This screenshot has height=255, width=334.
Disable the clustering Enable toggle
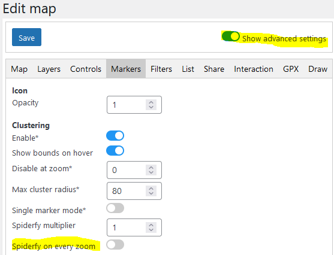pyautogui.click(x=115, y=136)
